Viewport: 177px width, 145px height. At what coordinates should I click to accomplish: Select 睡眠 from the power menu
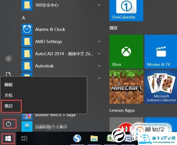(9, 85)
